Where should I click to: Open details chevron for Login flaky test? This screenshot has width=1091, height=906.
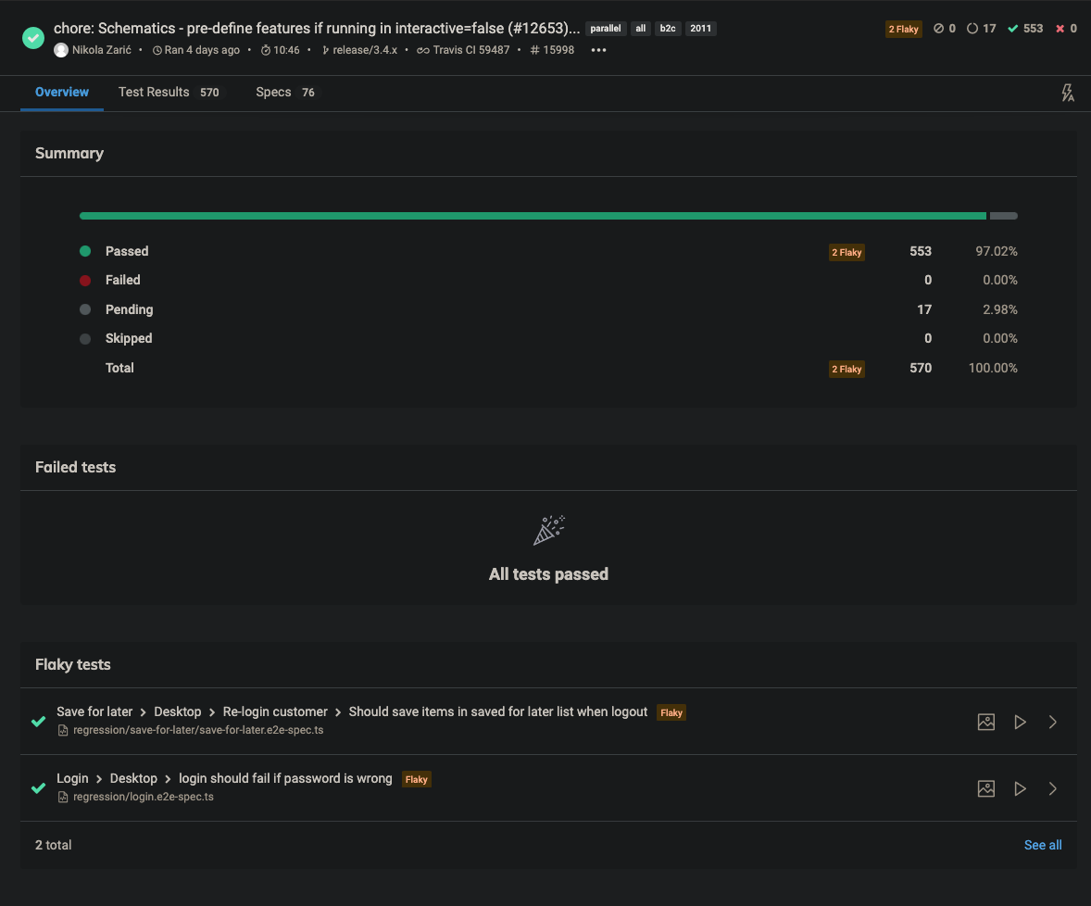click(1053, 789)
